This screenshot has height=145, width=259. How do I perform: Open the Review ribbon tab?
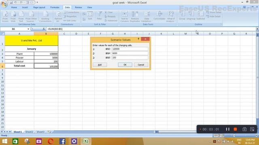pos(79,7)
